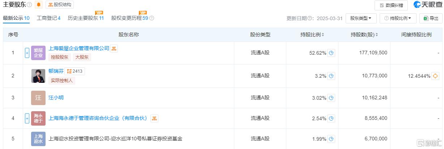Expand the 上海海永德于 shareholder row
The image size is (444, 149).
coord(27,118)
